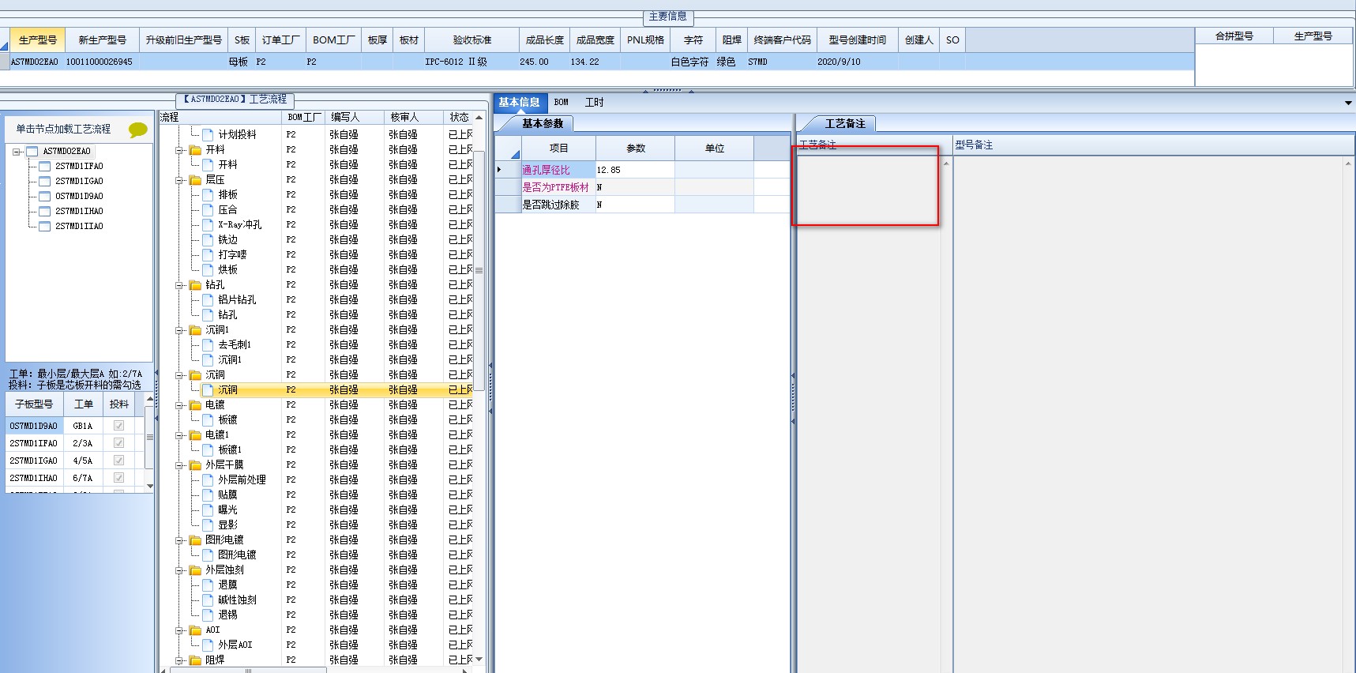Viewport: 1356px width, 673px height.
Task: Switch to the 基本信息 tab
Action: tap(520, 103)
